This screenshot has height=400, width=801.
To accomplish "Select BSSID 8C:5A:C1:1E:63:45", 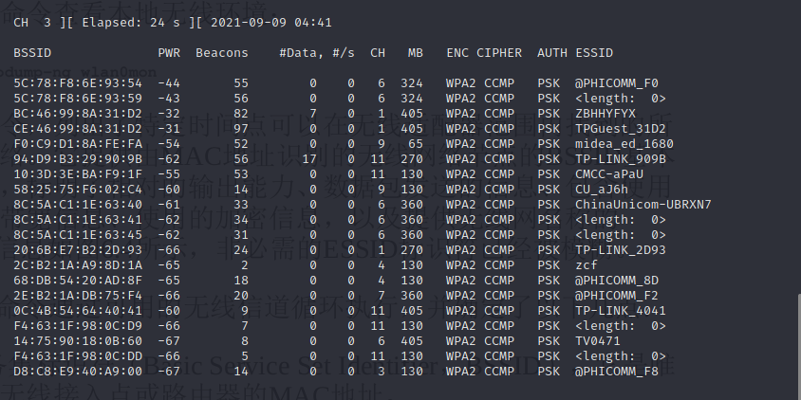I will (78, 235).
